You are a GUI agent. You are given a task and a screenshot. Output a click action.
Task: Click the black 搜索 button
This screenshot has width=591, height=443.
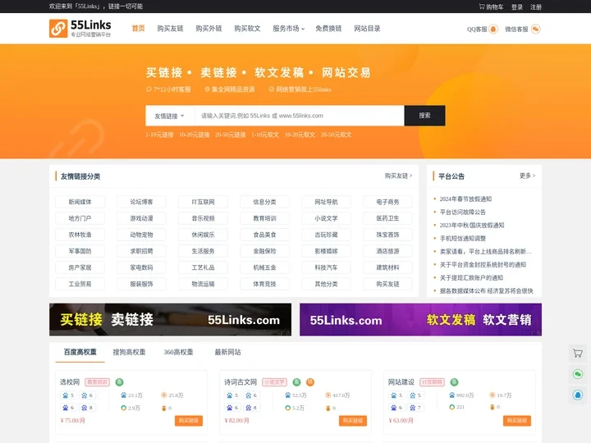pyautogui.click(x=425, y=116)
